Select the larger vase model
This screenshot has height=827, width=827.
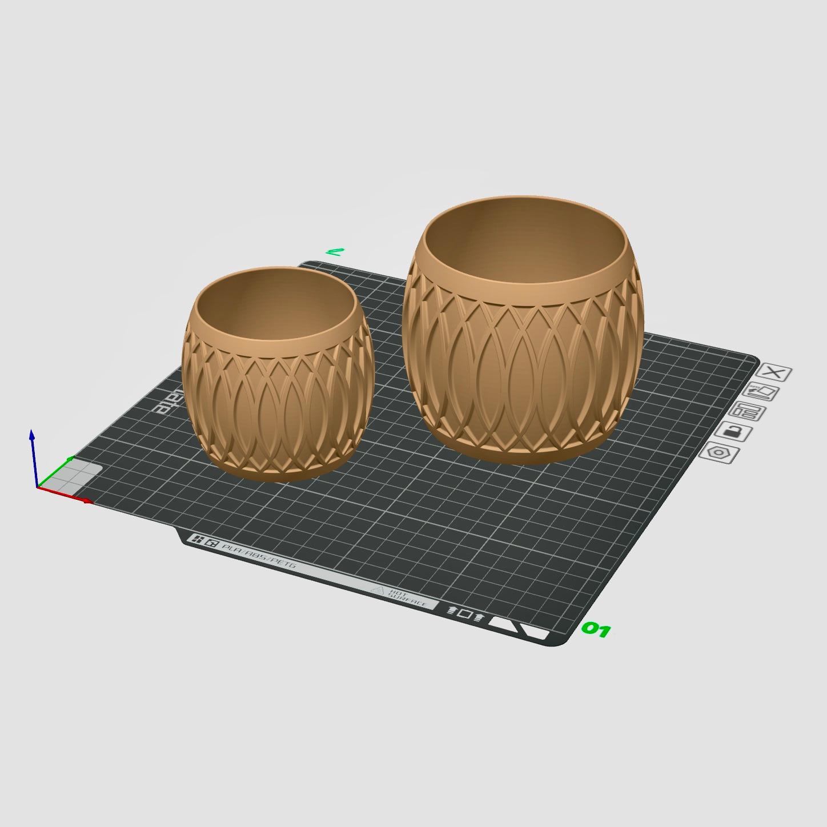click(524, 330)
